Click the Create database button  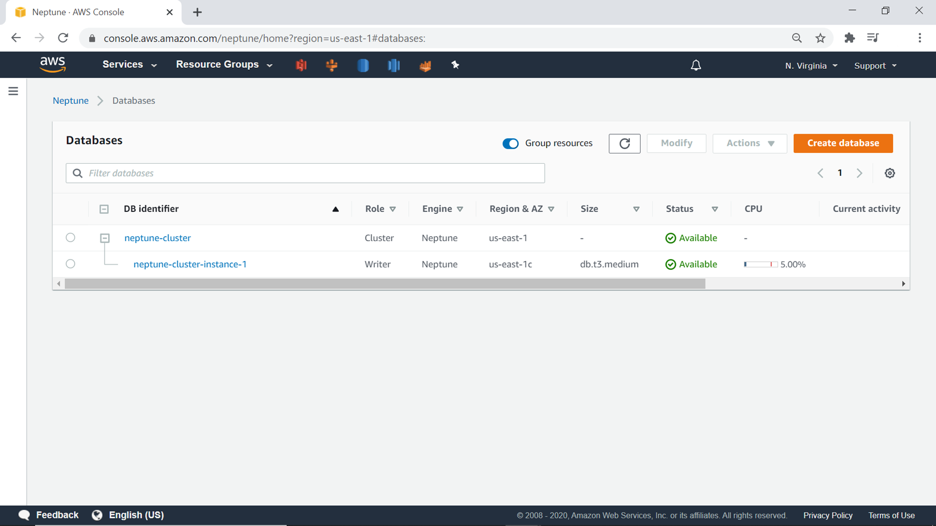843,144
